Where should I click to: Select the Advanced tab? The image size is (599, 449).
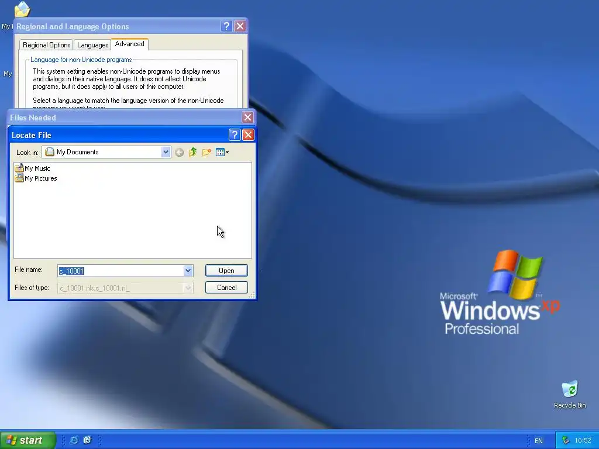129,44
